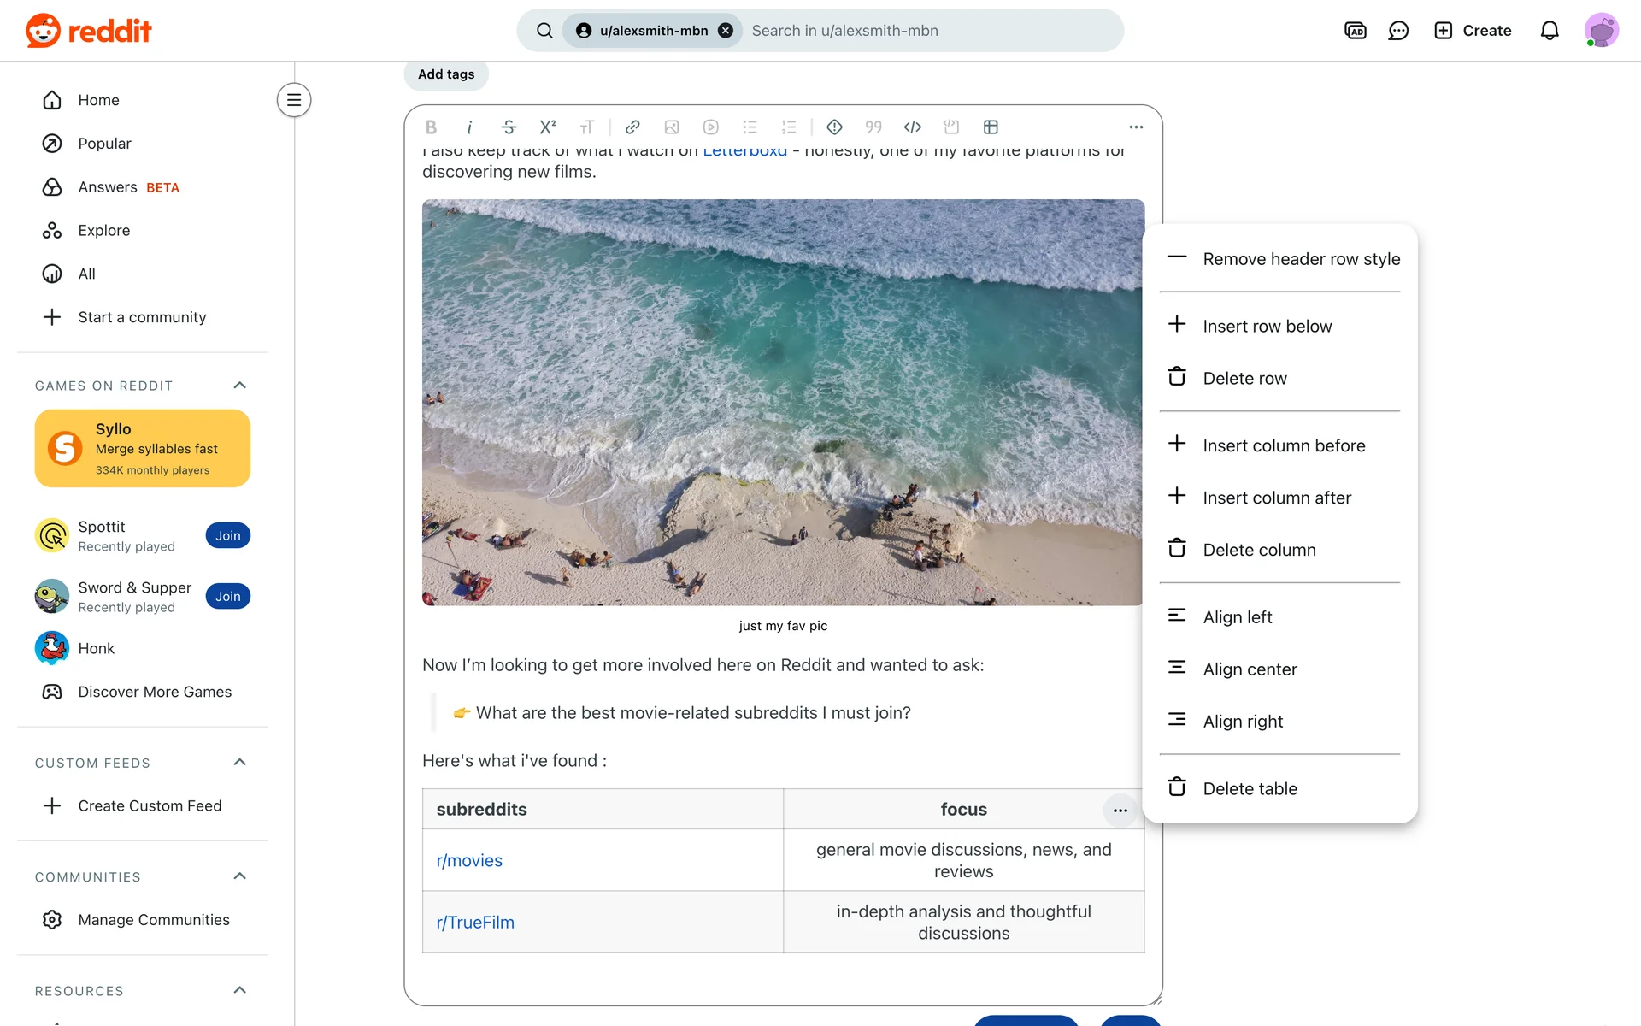Collapse the Custom Feeds section
This screenshot has width=1641, height=1026.
[x=240, y=763]
